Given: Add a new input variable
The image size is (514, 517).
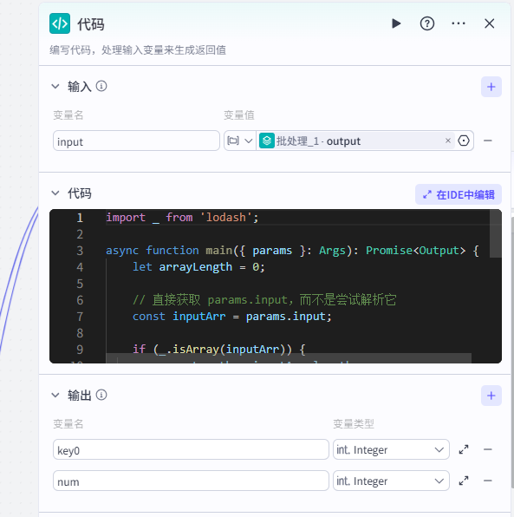Looking at the screenshot, I should point(491,87).
